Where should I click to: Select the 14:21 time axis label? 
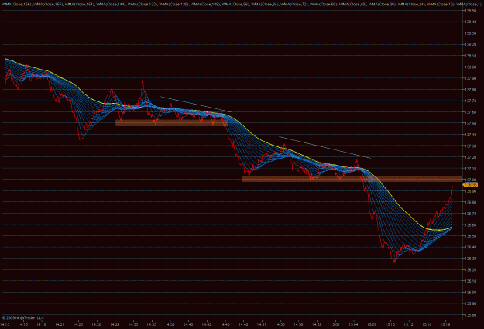[x=60, y=324]
